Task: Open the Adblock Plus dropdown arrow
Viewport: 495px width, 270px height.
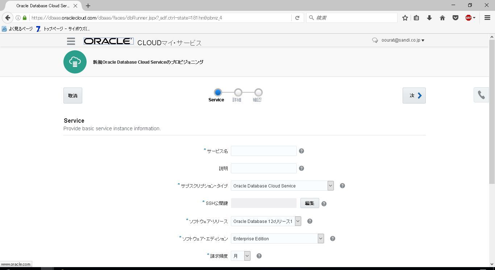Action: [474, 18]
